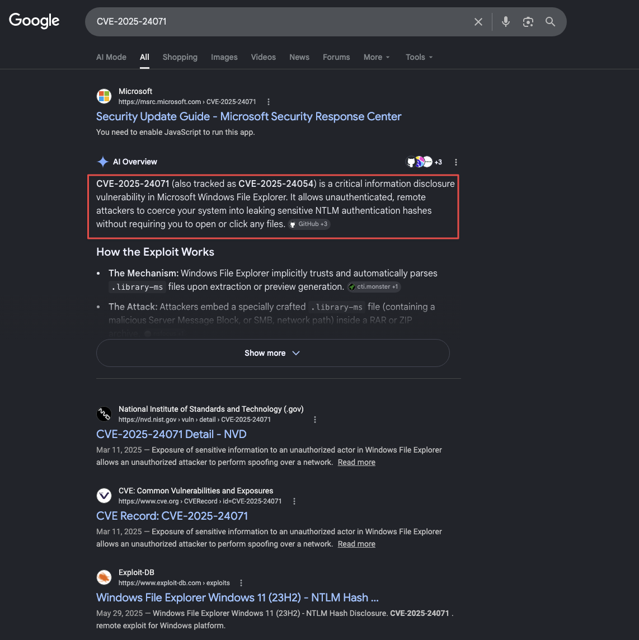The height and width of the screenshot is (640, 639).
Task: Open options menu for CVE.org result
Action: pos(294,501)
